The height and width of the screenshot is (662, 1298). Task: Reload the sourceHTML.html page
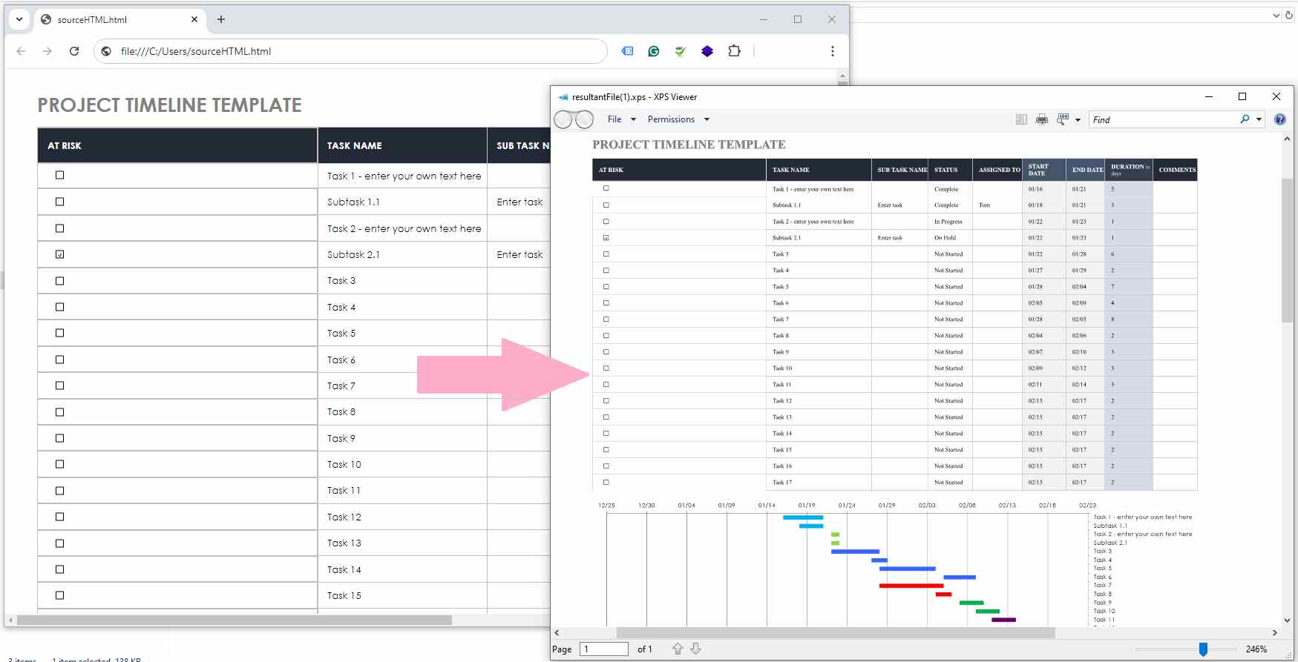coord(74,51)
